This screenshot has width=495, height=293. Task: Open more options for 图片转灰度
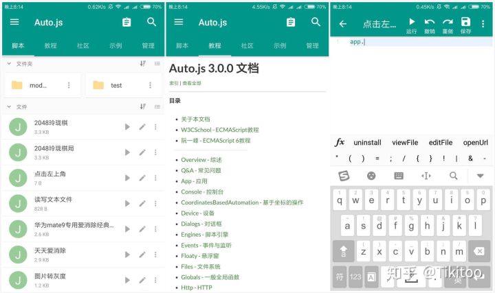point(155,280)
